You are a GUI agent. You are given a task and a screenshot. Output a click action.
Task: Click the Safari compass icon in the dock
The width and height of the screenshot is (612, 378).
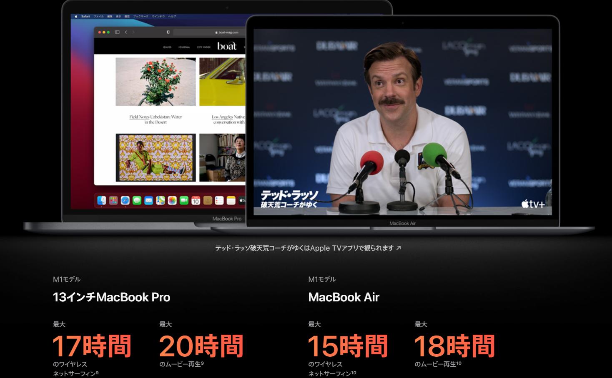pos(125,201)
